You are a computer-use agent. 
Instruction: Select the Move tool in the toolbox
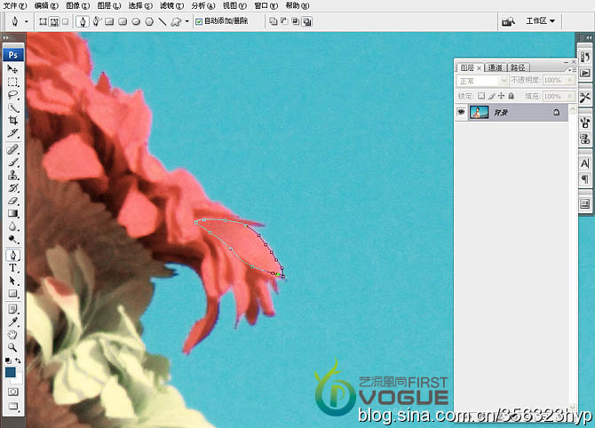tap(12, 68)
